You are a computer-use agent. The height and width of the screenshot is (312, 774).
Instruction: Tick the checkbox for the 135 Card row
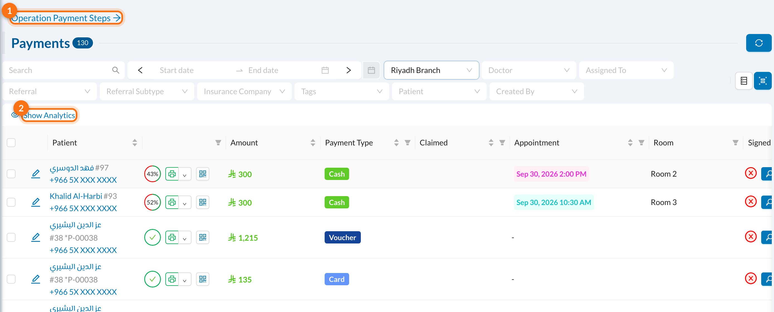[11, 279]
